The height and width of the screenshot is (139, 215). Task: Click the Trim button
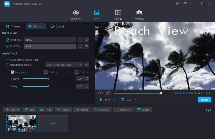tap(45, 110)
